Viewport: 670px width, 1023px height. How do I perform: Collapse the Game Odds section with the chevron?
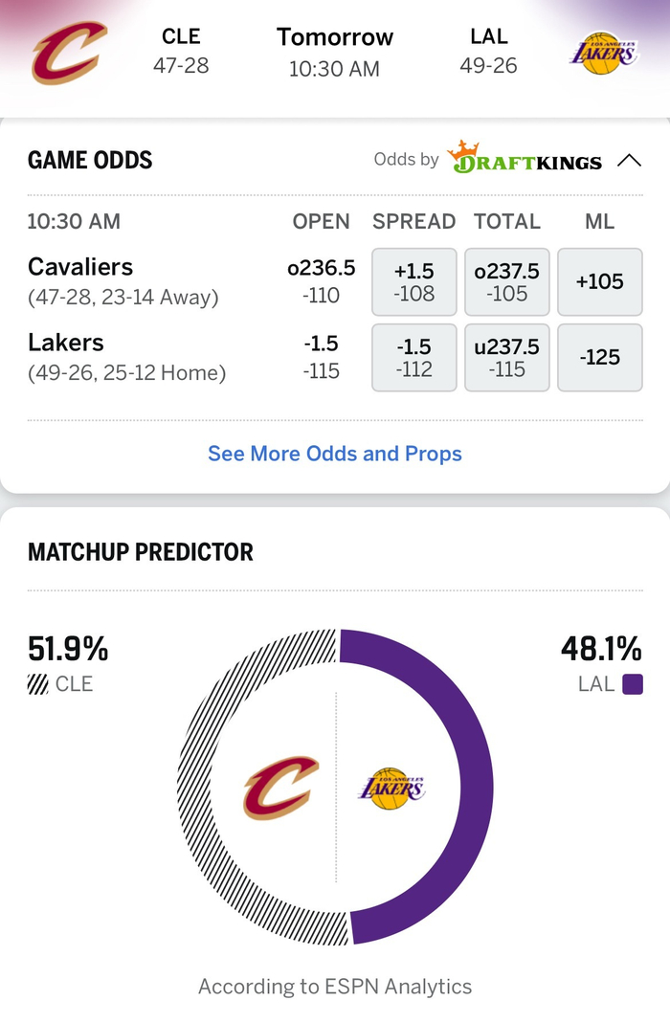(x=631, y=161)
